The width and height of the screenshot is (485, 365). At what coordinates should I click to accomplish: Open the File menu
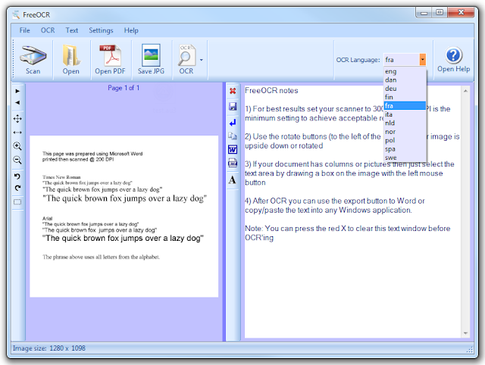click(25, 30)
